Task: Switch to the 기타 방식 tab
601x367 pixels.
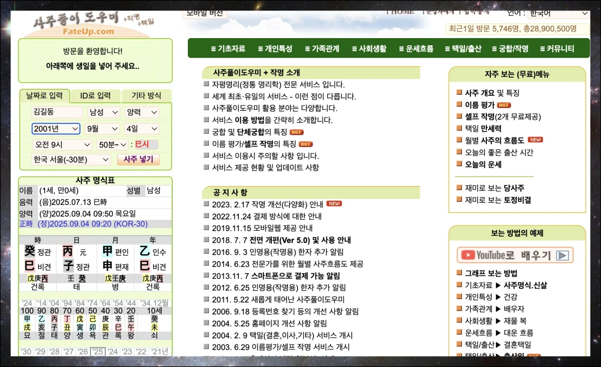Action: [x=146, y=96]
